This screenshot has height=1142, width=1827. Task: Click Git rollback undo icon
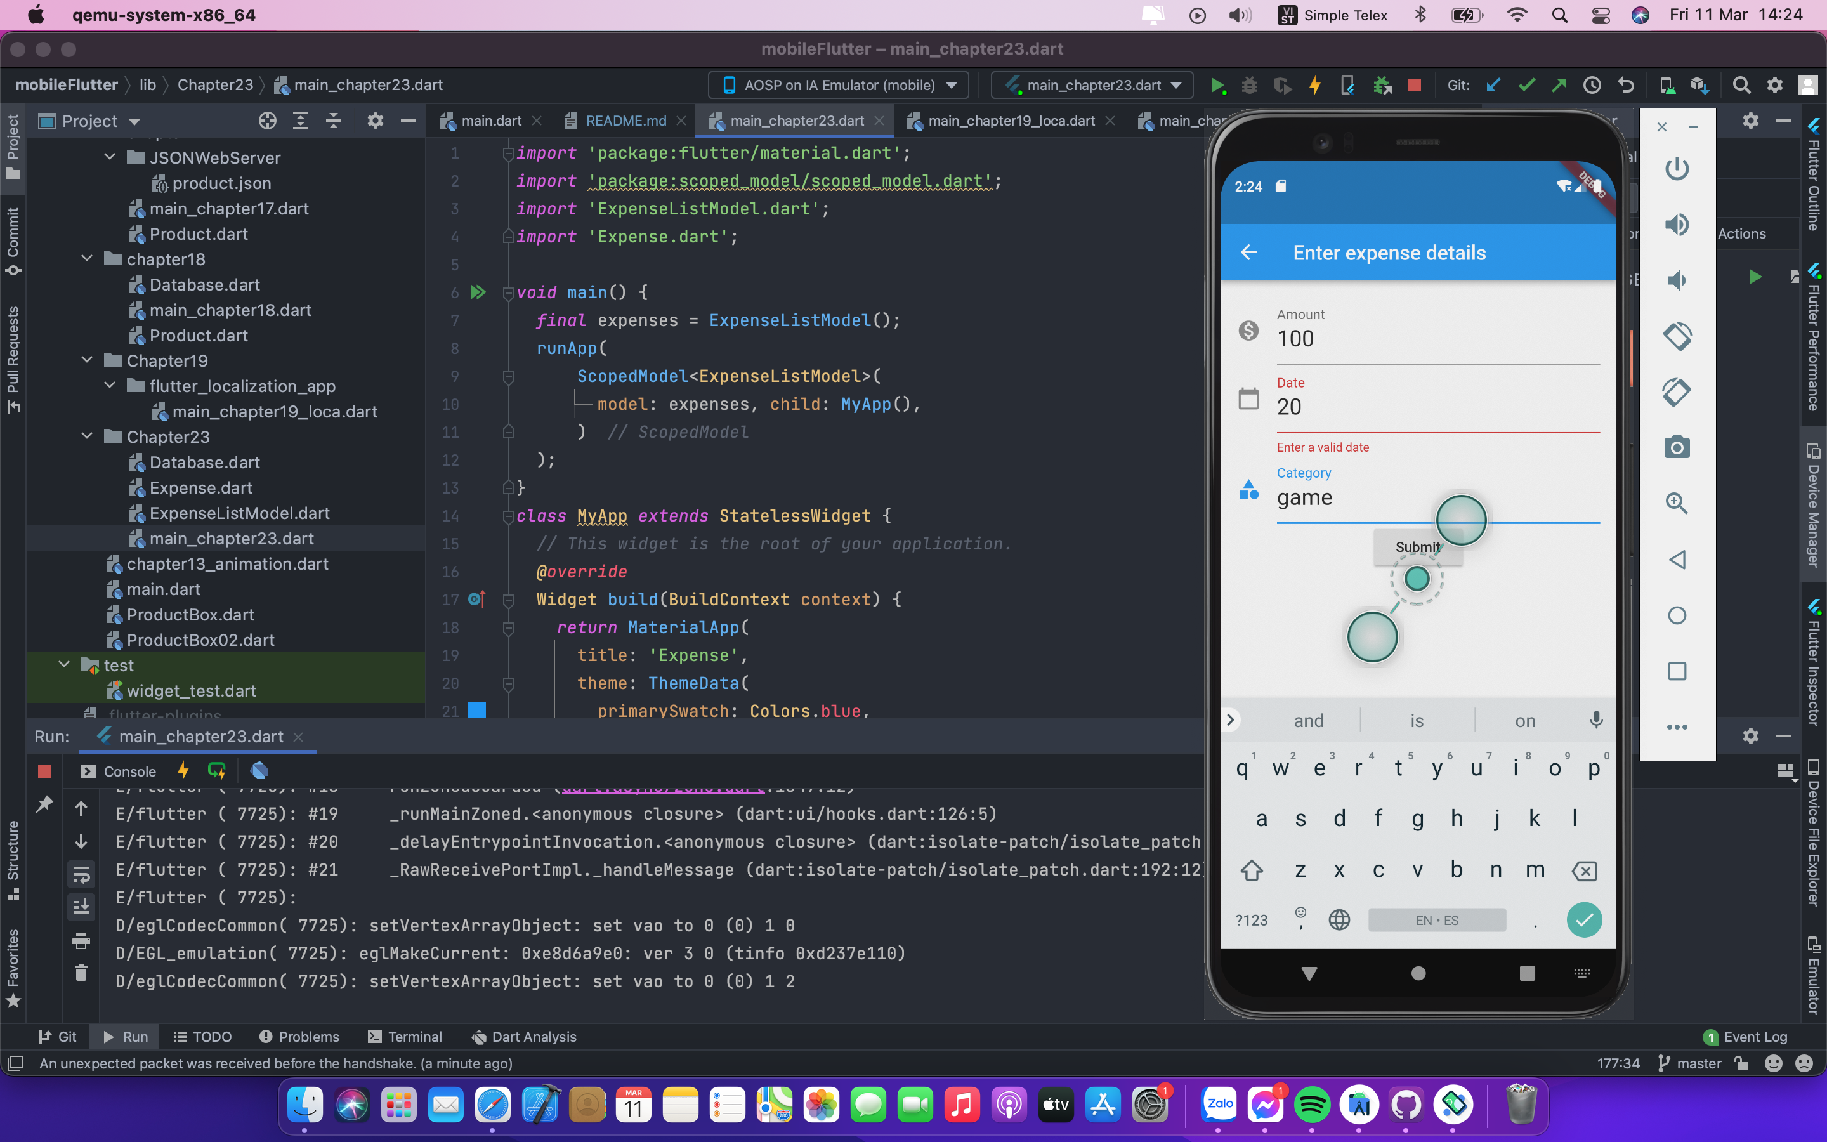click(x=1626, y=86)
